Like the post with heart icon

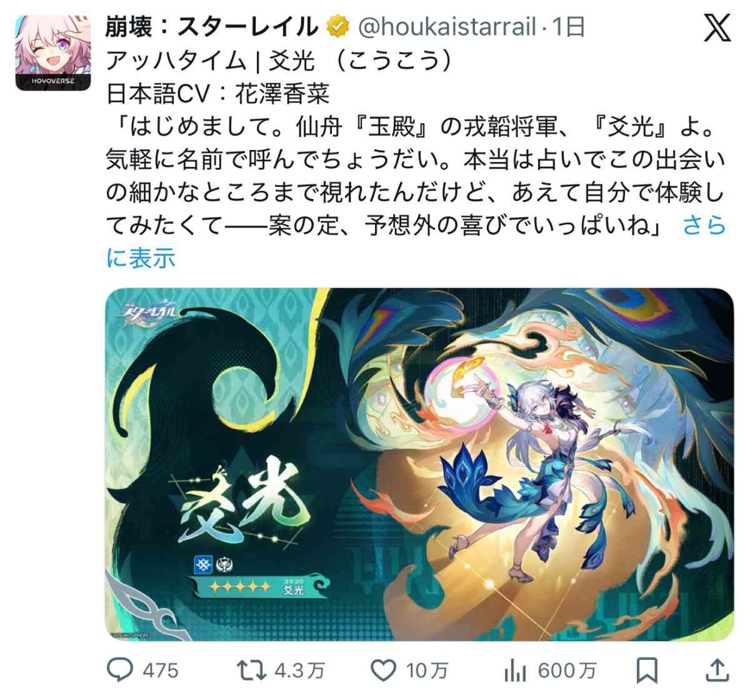384,671
